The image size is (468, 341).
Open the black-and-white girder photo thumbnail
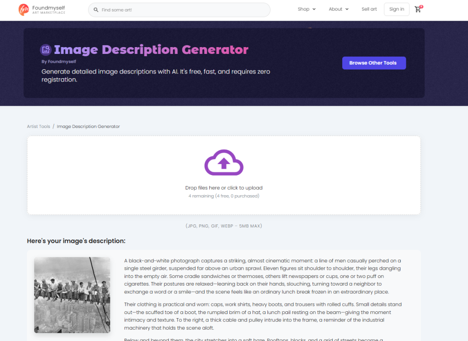pyautogui.click(x=72, y=295)
